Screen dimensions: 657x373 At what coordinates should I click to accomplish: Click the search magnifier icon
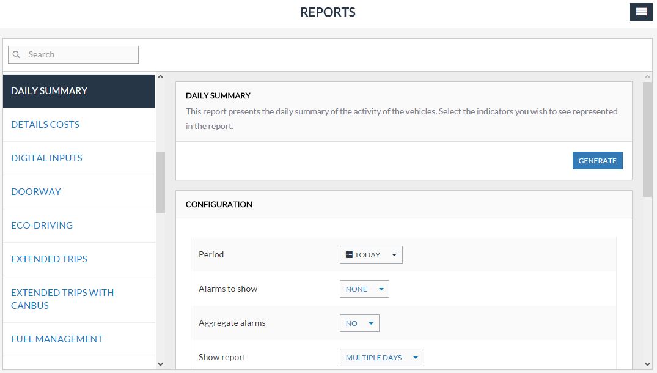pyautogui.click(x=17, y=54)
